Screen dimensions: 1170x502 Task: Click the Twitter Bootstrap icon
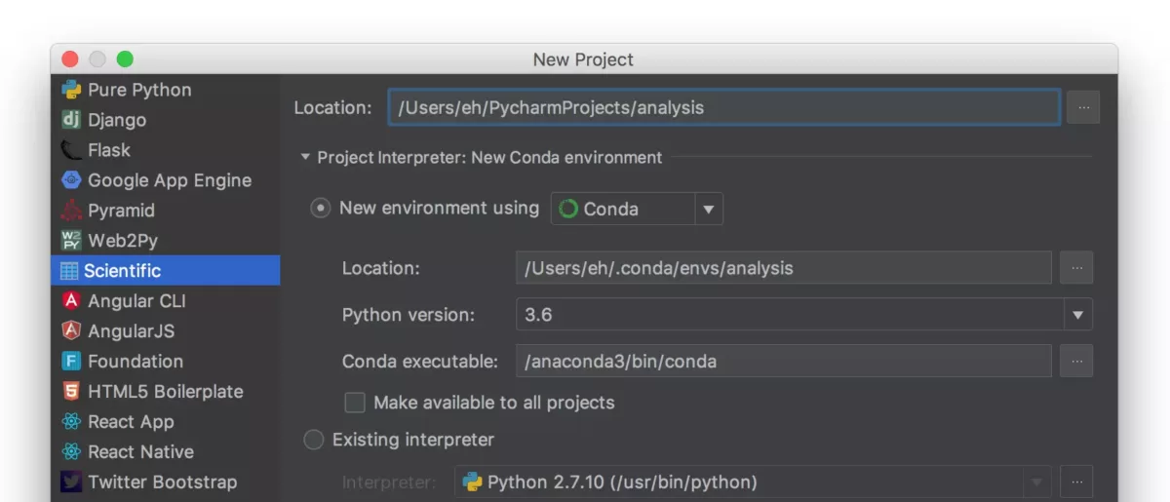click(71, 483)
